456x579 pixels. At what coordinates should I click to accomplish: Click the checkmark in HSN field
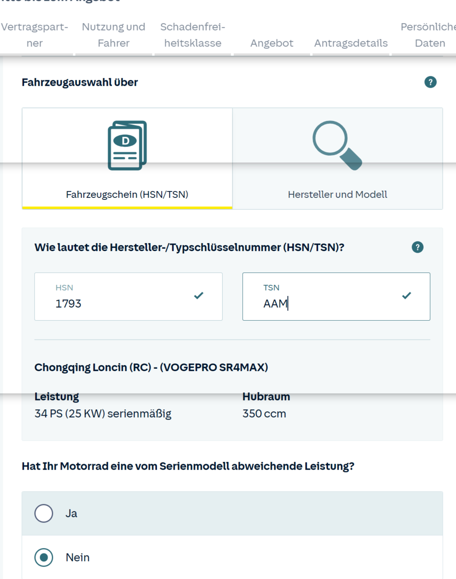tap(199, 296)
